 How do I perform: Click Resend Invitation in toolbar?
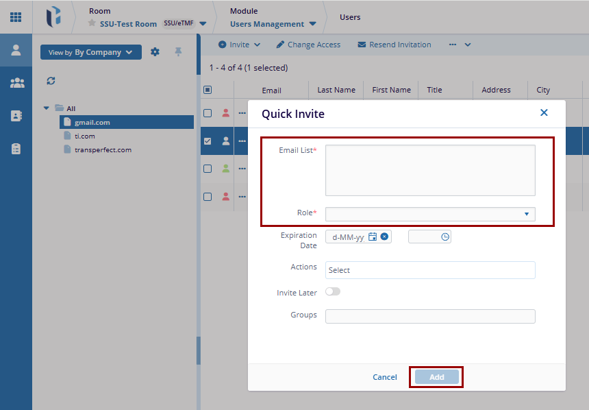point(394,45)
